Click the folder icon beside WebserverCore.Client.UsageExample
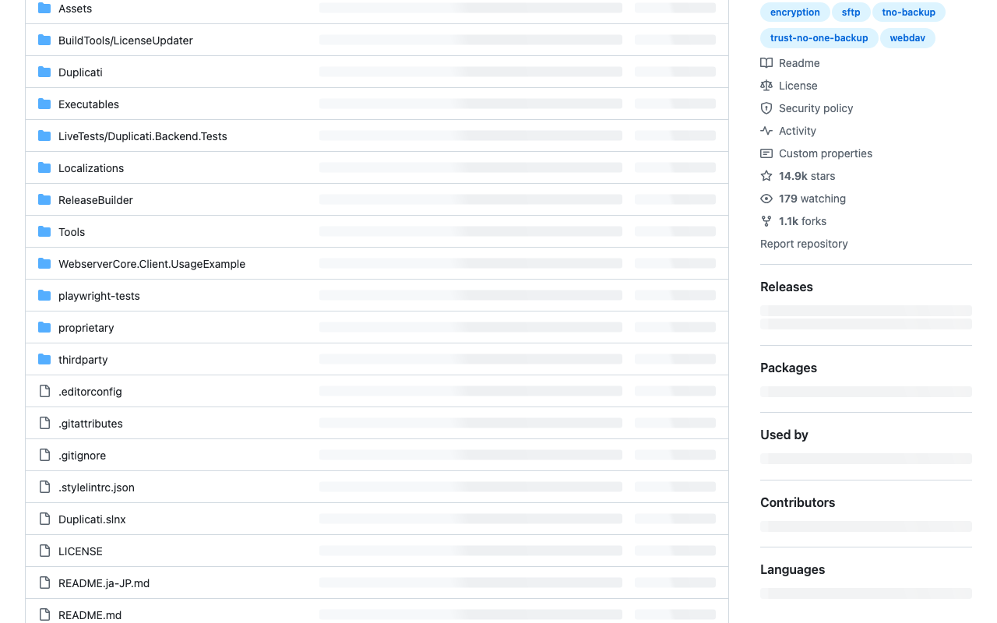Image resolution: width=997 pixels, height=623 pixels. (44, 264)
